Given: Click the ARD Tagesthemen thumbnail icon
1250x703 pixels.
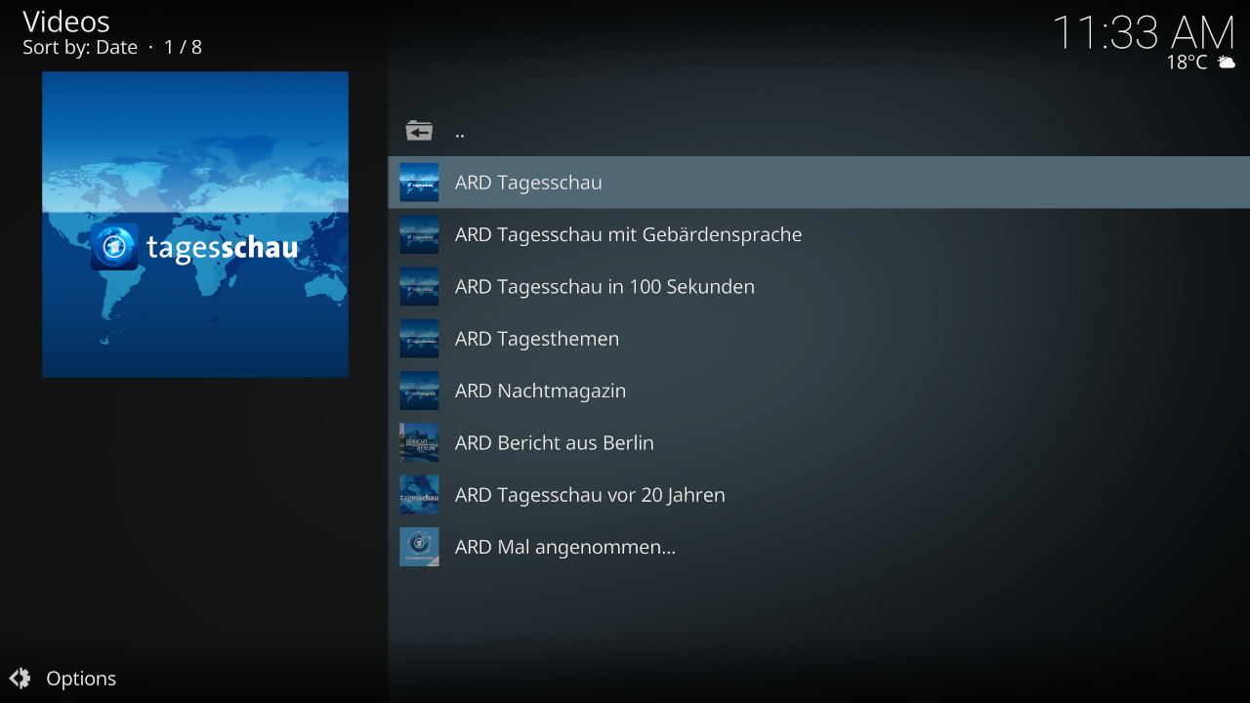Looking at the screenshot, I should coord(419,339).
